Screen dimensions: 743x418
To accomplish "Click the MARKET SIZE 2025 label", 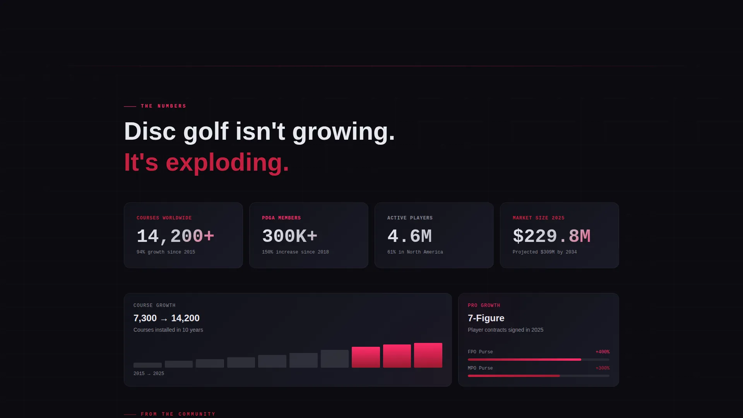I will point(538,218).
